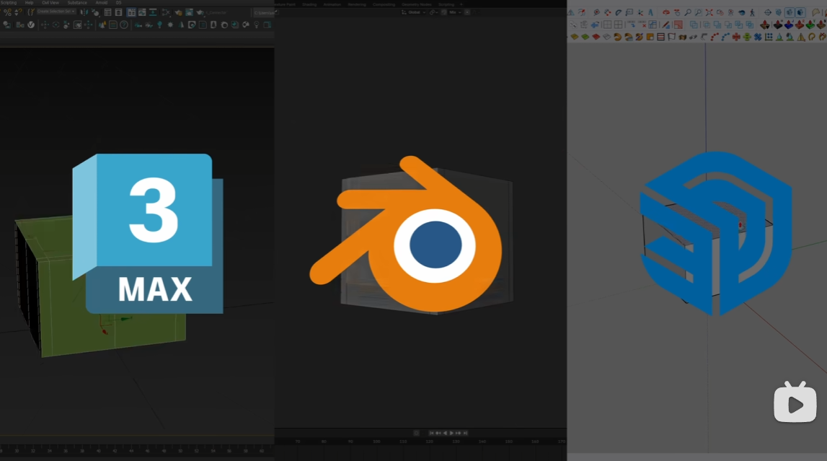The image size is (827, 461).
Task: Switch to Blender's Shading workspace tab
Action: pyautogui.click(x=309, y=4)
